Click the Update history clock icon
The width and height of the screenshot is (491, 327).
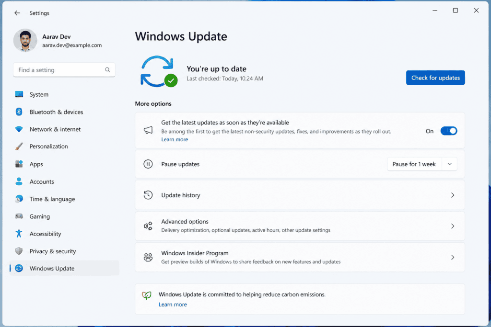point(148,195)
